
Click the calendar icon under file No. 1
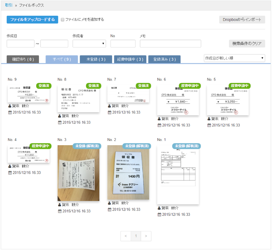pyautogui.click(x=159, y=215)
